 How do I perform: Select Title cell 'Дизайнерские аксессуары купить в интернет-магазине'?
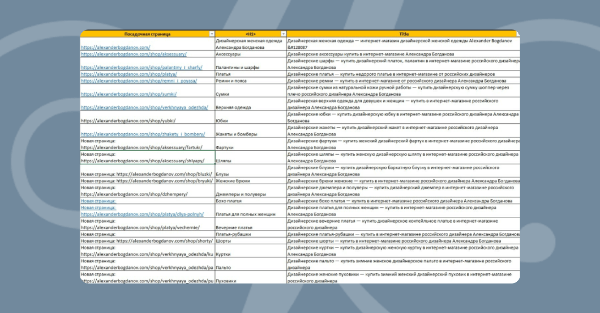click(x=403, y=54)
